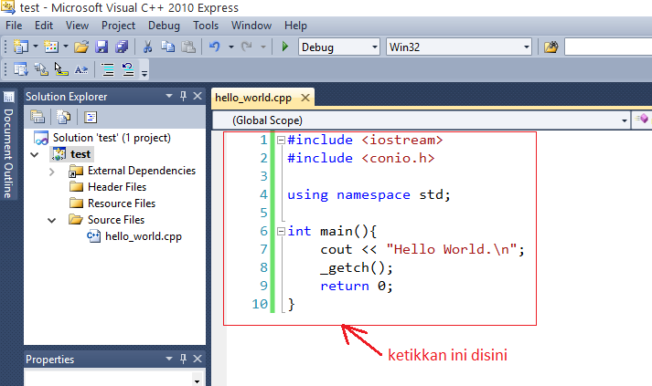Open the Help menu
652x386 pixels.
click(x=295, y=26)
